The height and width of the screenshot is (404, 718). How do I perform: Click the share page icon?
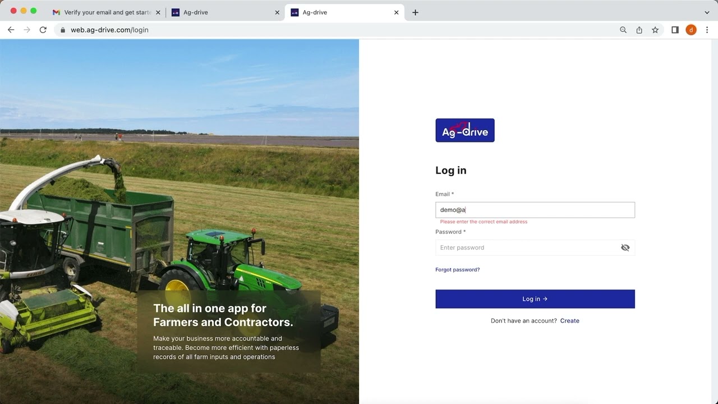coord(639,30)
